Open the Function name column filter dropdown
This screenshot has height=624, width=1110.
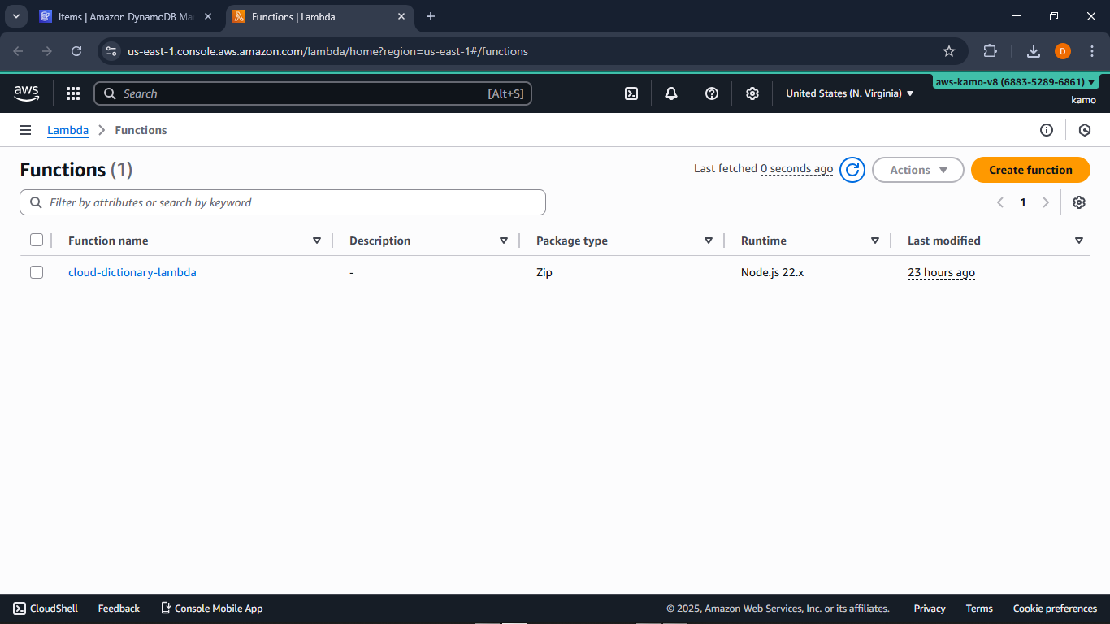[x=317, y=240]
